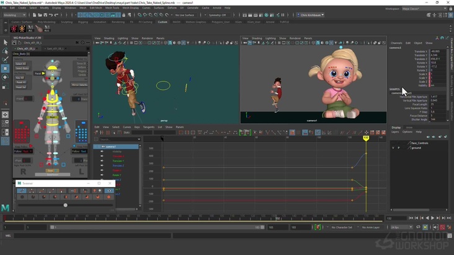Click the red character shelf icon

pyautogui.click(x=14, y=28)
